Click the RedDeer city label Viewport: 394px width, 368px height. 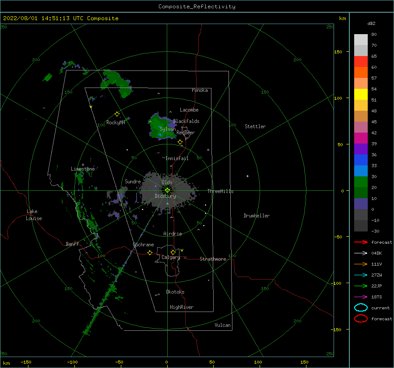(186, 133)
